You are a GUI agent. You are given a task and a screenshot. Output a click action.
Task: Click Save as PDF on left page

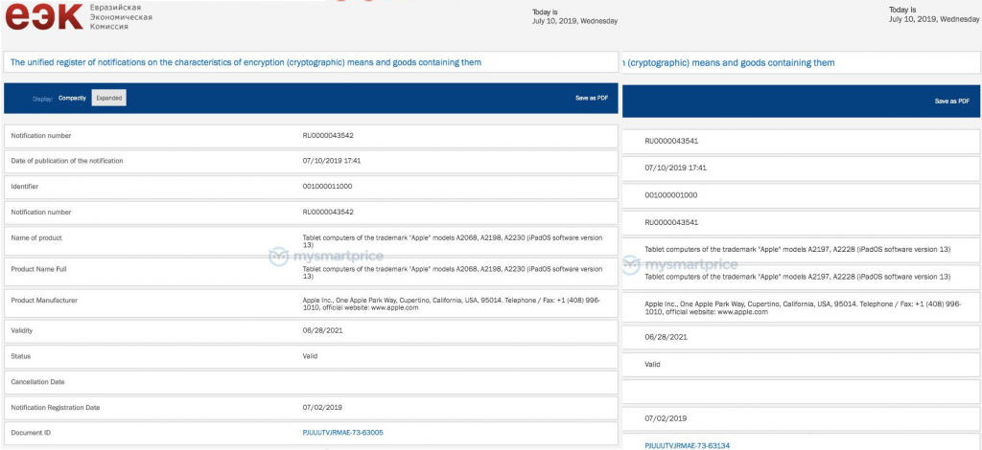tap(591, 98)
